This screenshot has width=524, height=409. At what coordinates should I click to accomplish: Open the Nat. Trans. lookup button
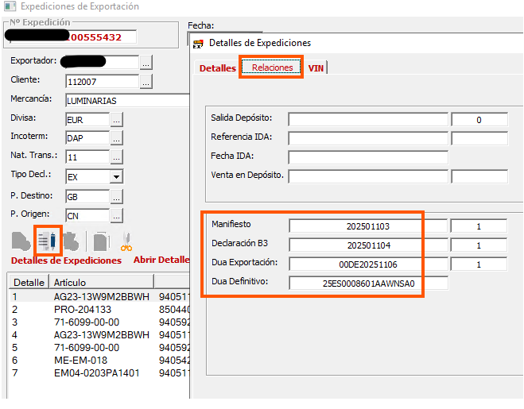pos(117,157)
